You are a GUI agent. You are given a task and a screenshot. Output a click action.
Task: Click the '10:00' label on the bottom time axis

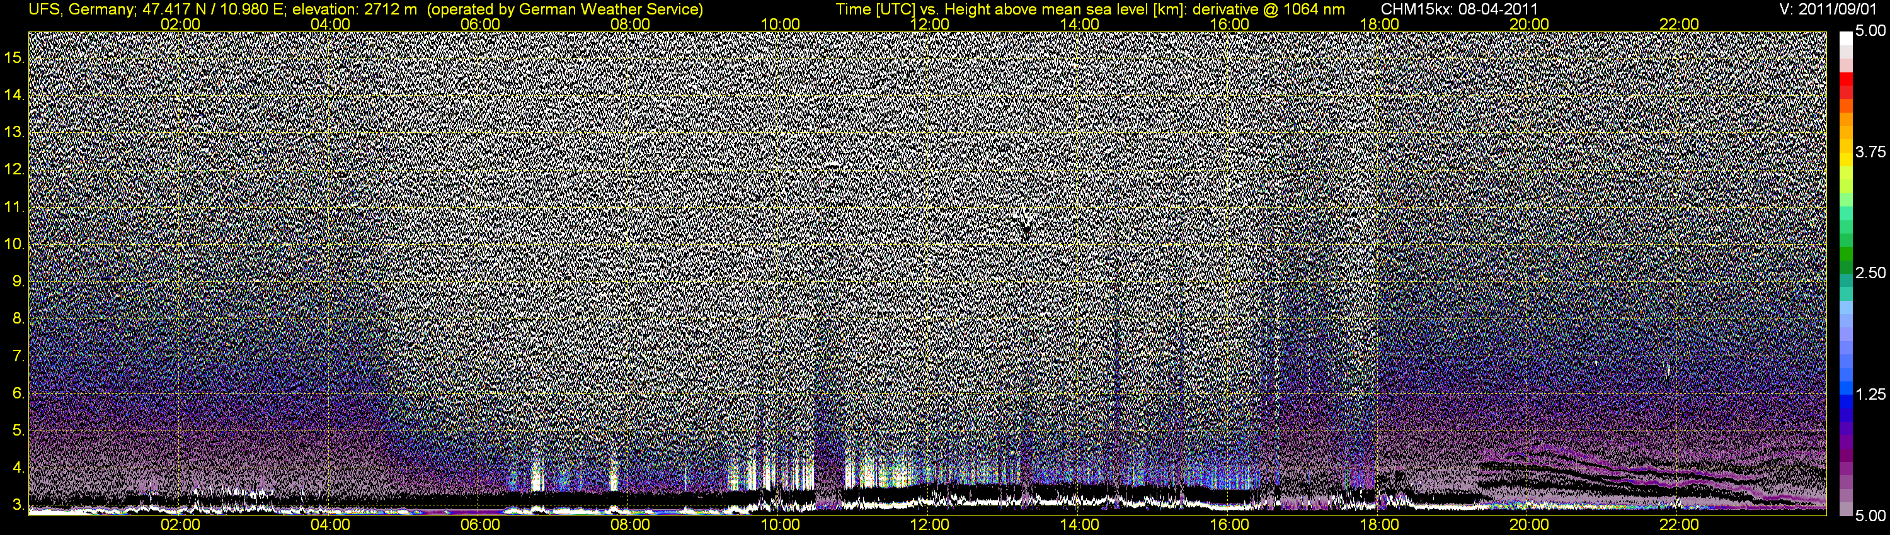point(780,525)
